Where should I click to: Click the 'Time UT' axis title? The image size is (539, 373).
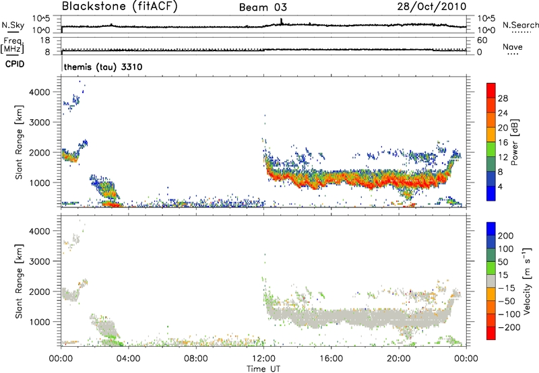click(263, 369)
